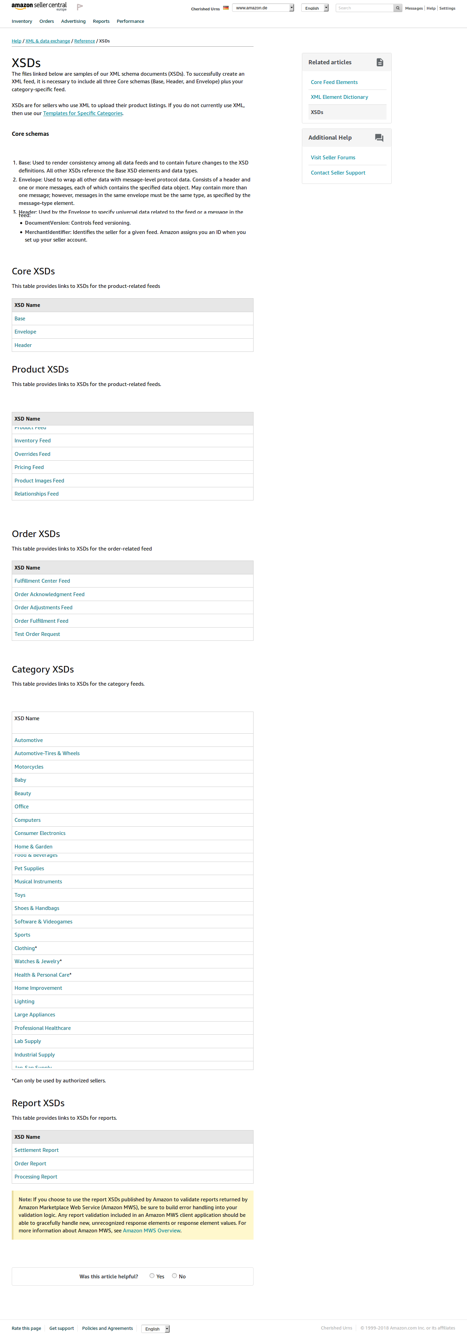467x1334 pixels.
Task: Open the Product Images Feed XSD
Action: pyautogui.click(x=39, y=481)
